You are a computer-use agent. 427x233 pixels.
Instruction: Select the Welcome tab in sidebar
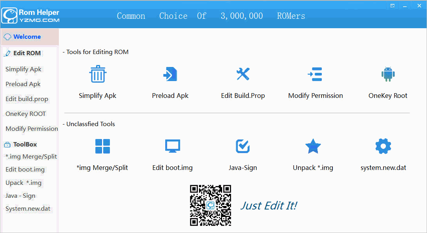click(x=30, y=37)
